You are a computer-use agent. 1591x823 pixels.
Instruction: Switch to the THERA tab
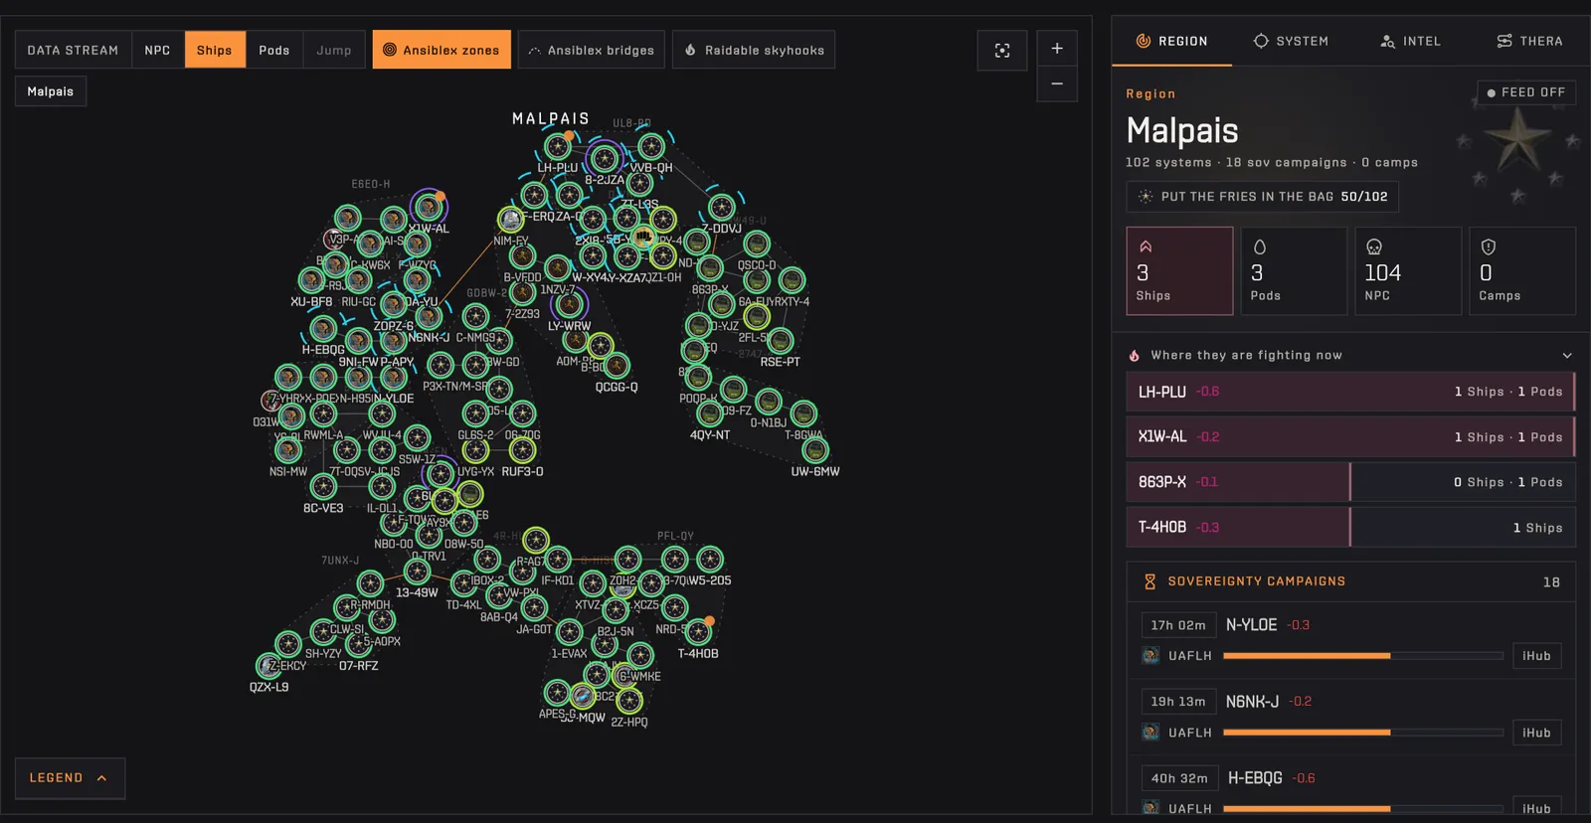[1529, 41]
